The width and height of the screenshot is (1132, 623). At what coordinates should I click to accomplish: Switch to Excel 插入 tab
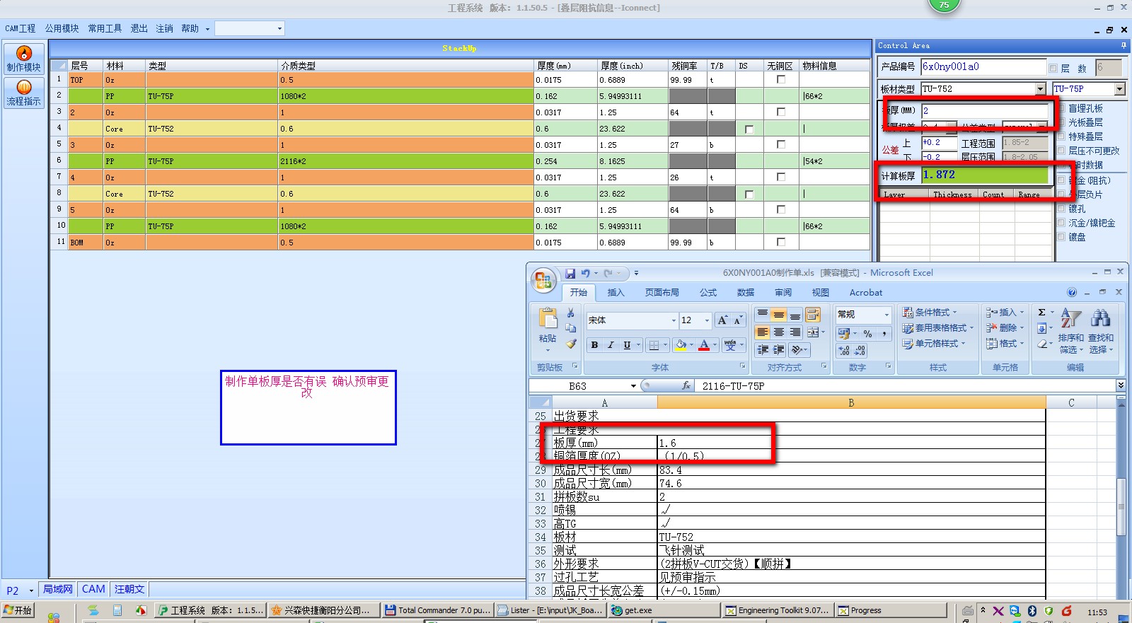pyautogui.click(x=616, y=292)
